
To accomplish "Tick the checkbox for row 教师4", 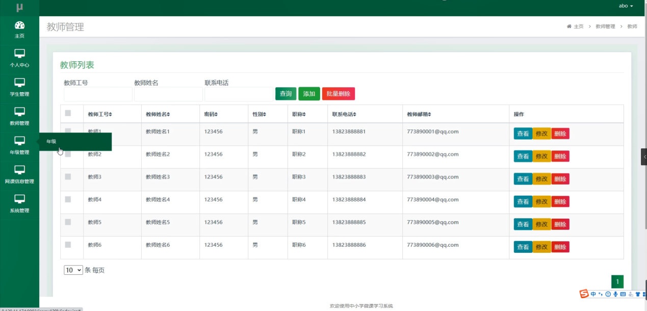I will [x=68, y=199].
